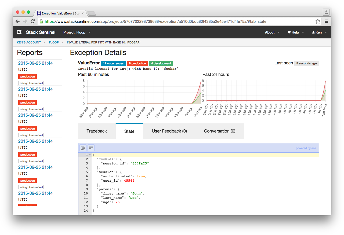This screenshot has width=344, height=235.
Task: Collapse the "session" fold on line 5
Action: point(90,172)
